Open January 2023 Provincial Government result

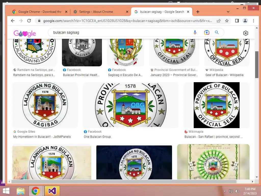click(x=174, y=75)
